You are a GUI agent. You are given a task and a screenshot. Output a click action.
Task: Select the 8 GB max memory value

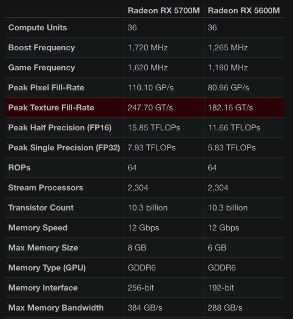tap(137, 248)
